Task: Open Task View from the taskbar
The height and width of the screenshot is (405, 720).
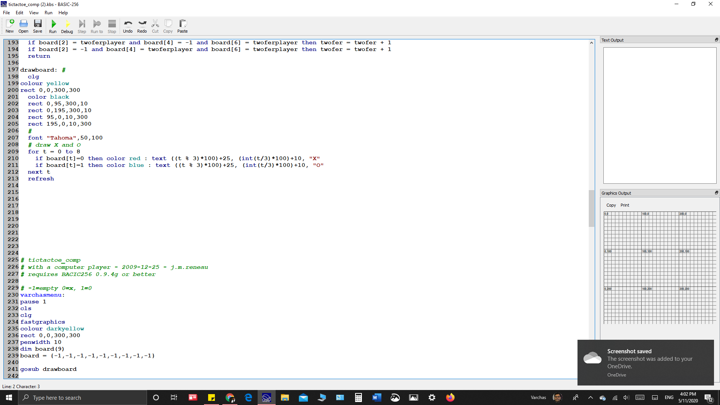Action: pos(174,397)
